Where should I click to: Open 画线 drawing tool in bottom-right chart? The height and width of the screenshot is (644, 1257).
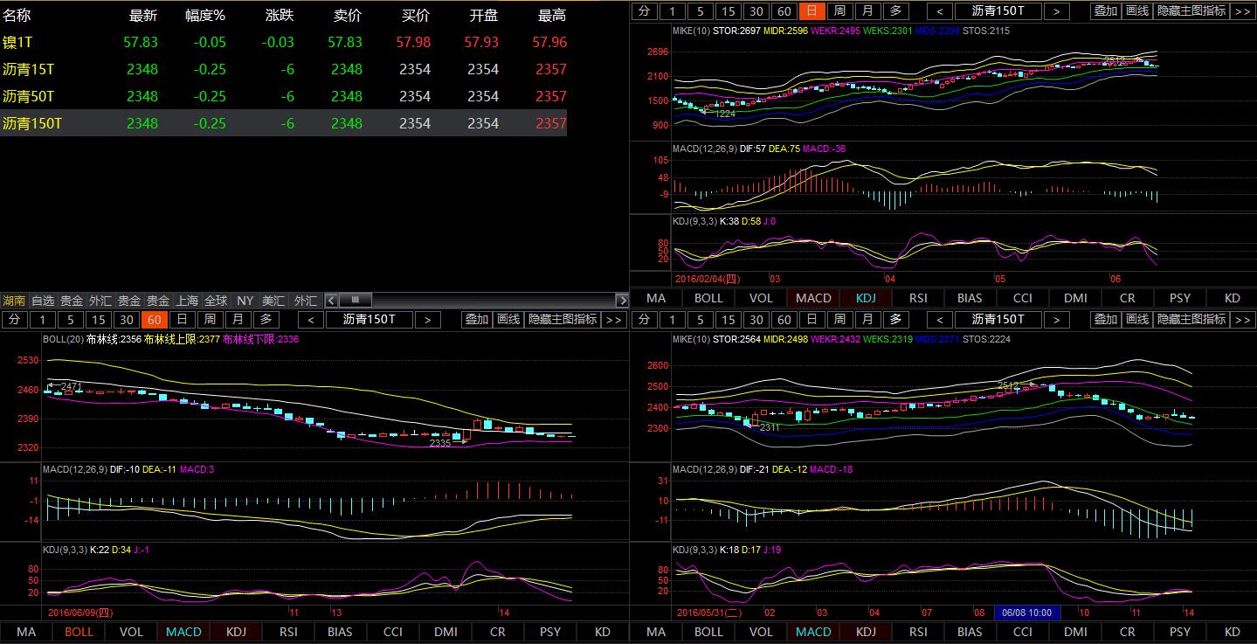coord(1136,319)
